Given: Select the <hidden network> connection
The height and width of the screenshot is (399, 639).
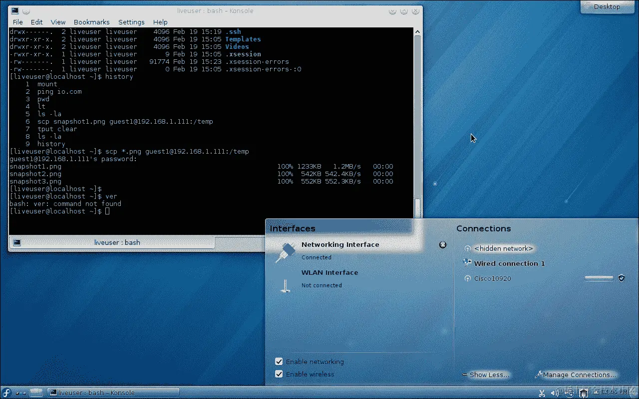Looking at the screenshot, I should pos(503,248).
